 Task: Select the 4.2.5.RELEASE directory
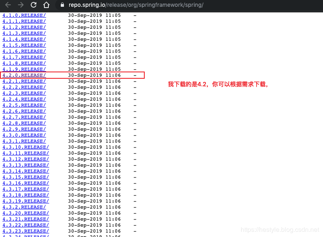(x=23, y=105)
